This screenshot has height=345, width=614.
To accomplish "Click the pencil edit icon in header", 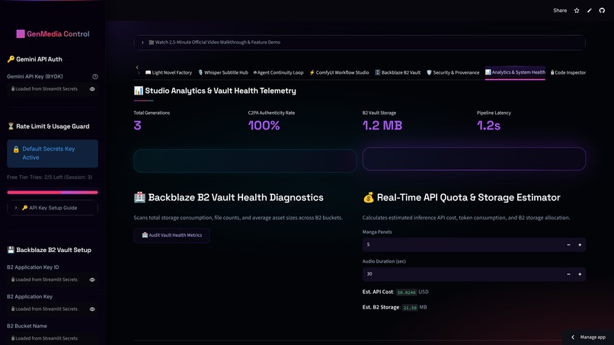I will click(590, 11).
